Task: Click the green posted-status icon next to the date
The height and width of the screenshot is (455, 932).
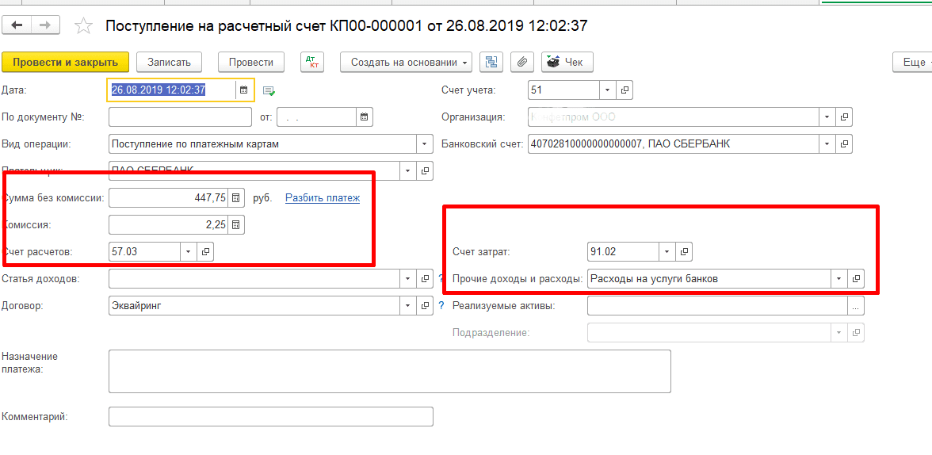Action: click(x=269, y=91)
